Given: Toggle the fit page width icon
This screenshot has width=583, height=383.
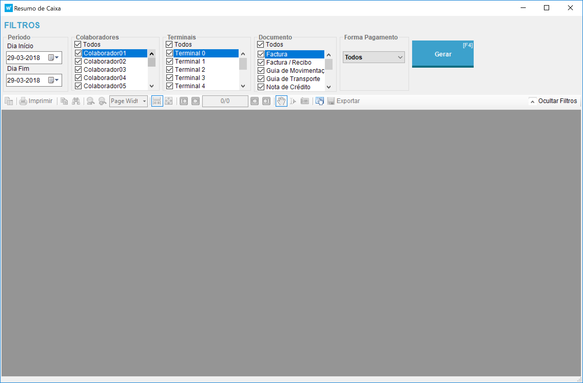Looking at the screenshot, I should [x=157, y=101].
